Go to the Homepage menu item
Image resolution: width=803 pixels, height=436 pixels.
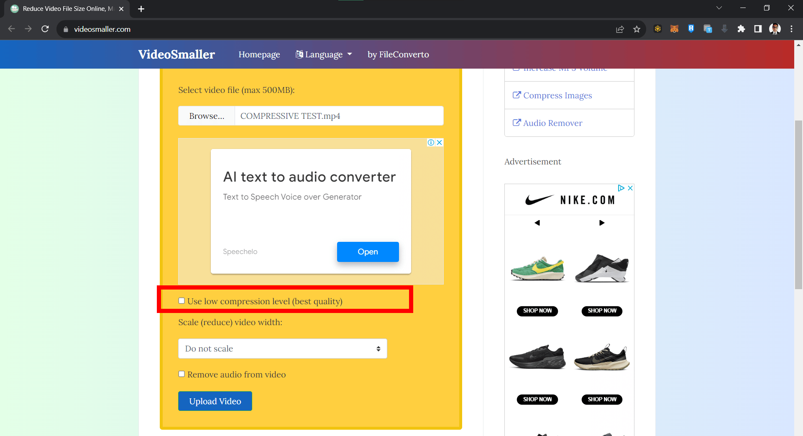pyautogui.click(x=259, y=54)
